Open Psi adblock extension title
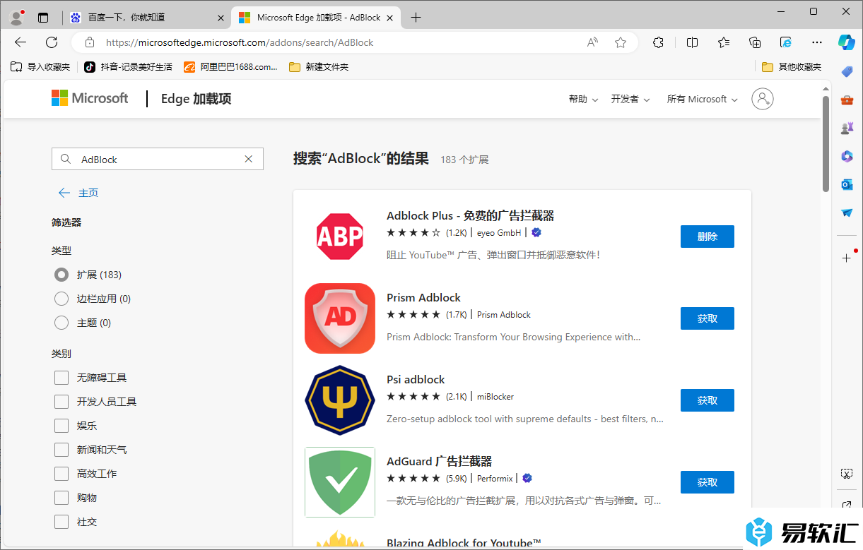Viewport: 863px width, 550px height. pos(416,379)
